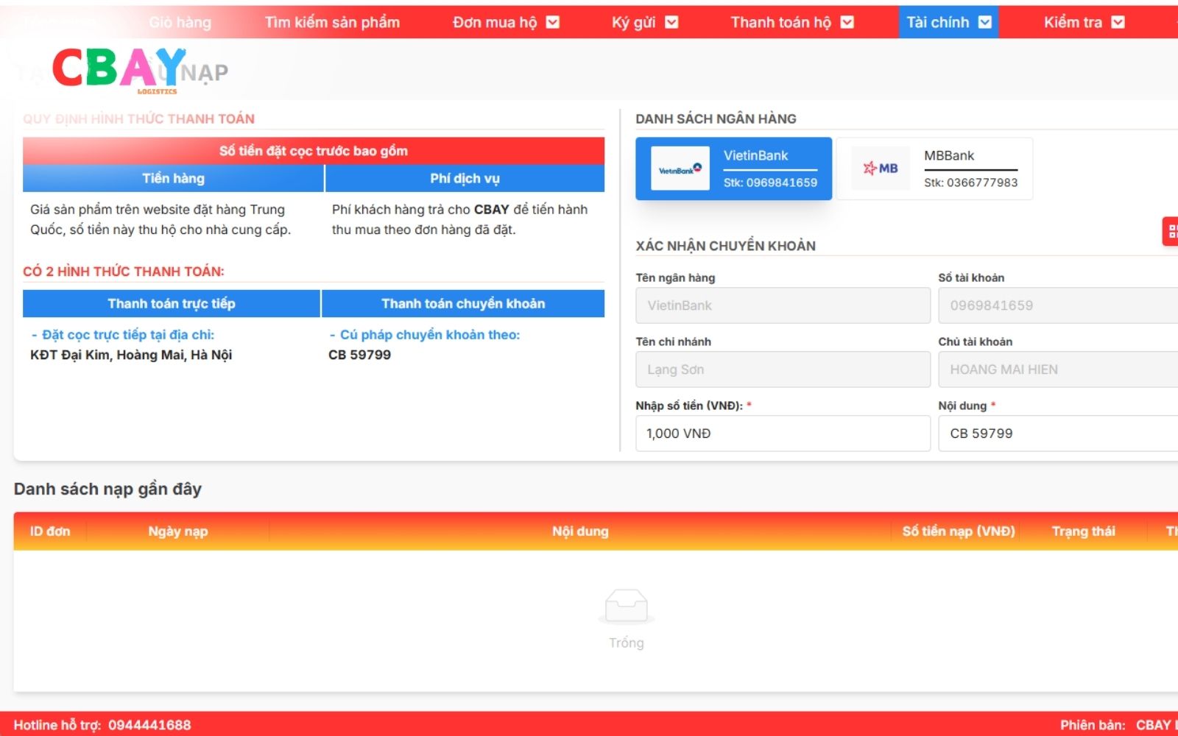
Task: Expand the Tài chính dropdown arrow
Action: 985,22
